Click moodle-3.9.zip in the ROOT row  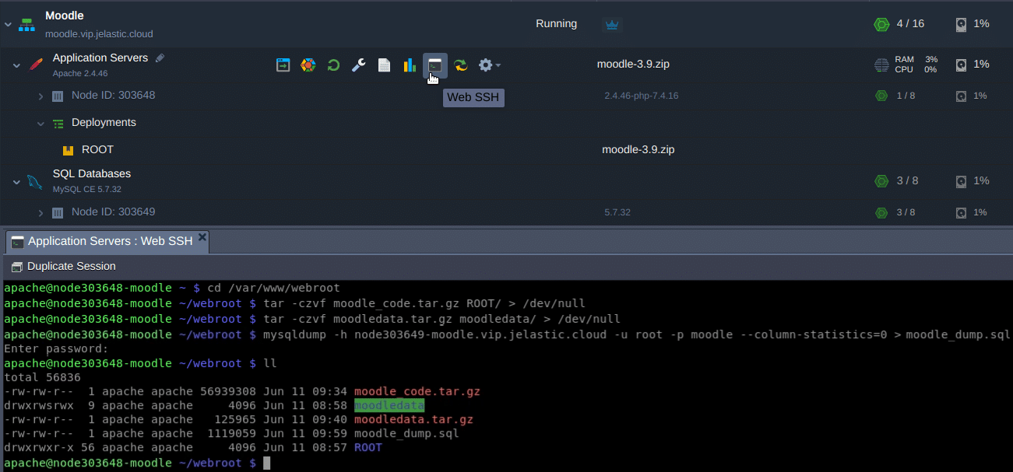638,149
